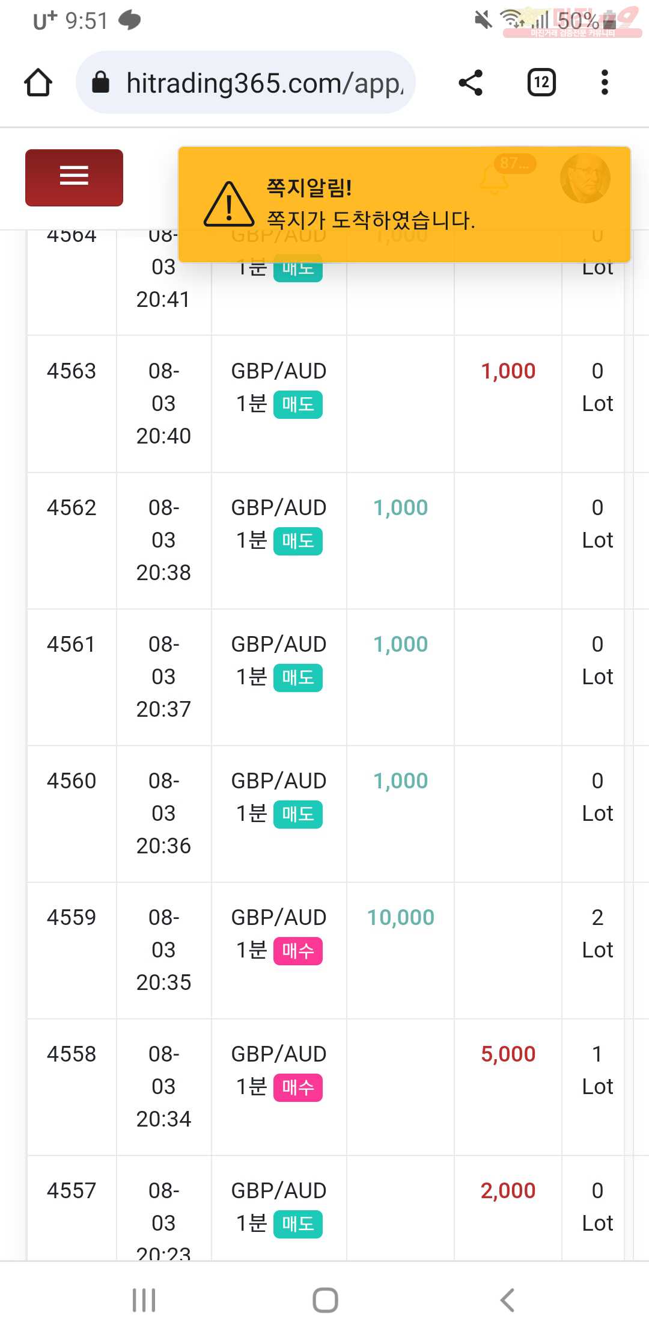Select order number 4562 row
Viewport: 649px width, 1336px height.
[x=337, y=540]
